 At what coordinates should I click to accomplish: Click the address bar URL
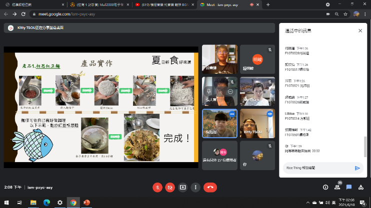pos(66,14)
